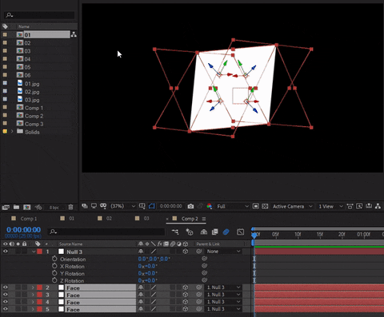
Task: Click Null 3 red label color swatch
Action: coord(39,252)
